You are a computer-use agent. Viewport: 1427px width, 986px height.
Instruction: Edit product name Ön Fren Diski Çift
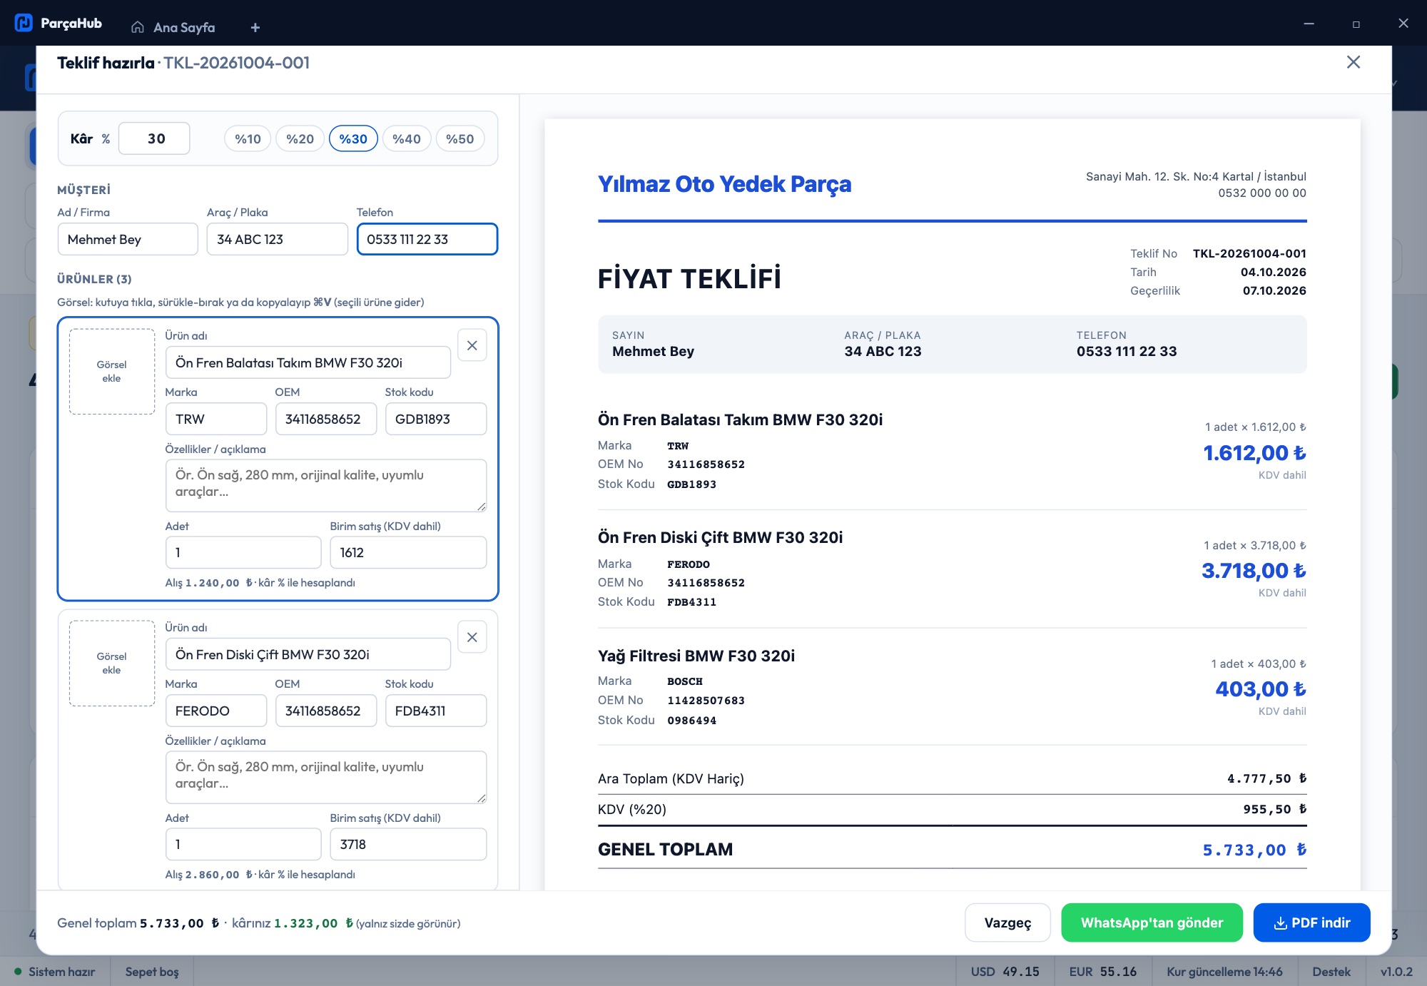point(308,654)
